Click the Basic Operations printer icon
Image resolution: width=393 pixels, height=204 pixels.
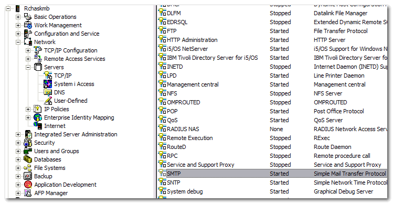click(28, 17)
